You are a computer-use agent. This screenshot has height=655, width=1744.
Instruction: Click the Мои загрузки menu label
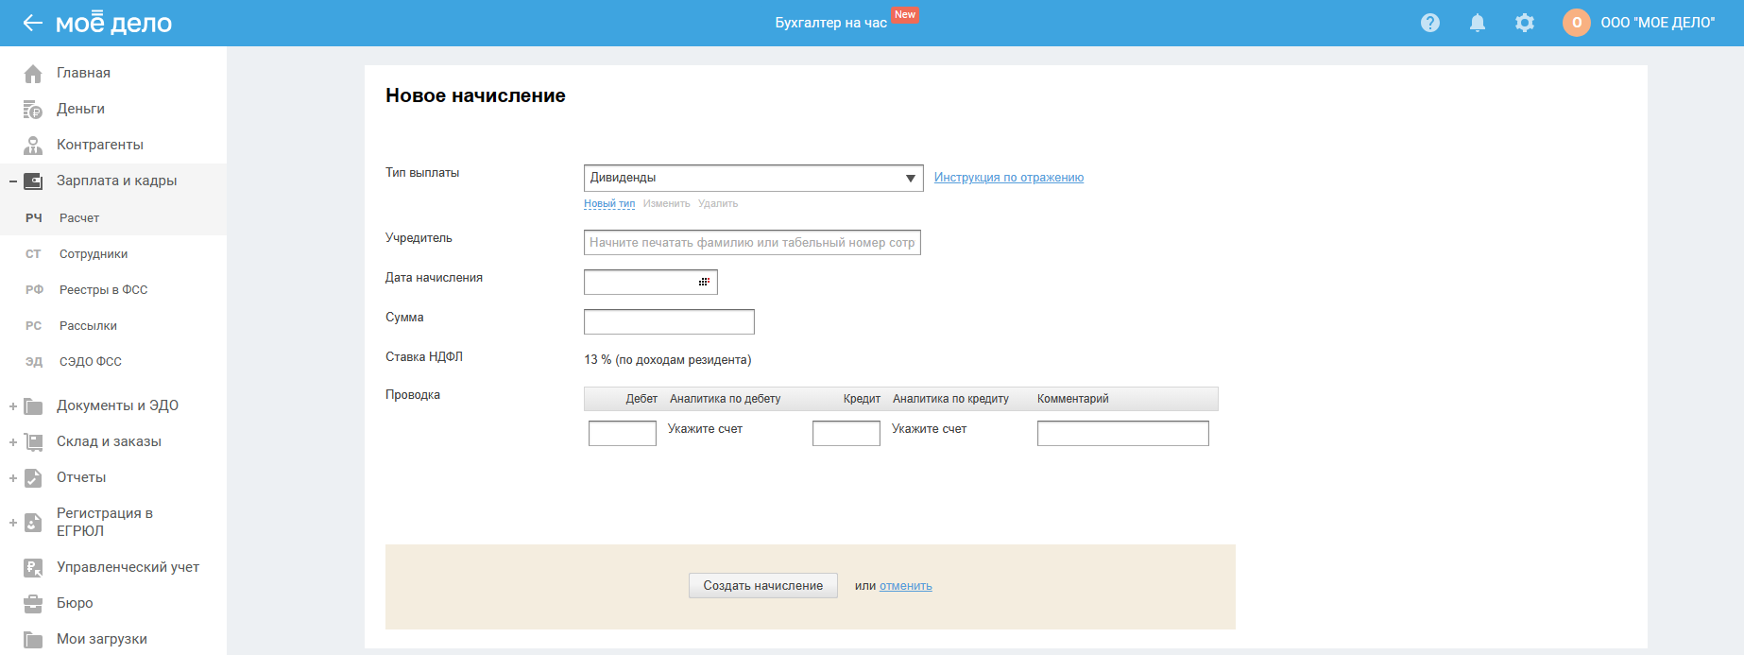tap(102, 639)
